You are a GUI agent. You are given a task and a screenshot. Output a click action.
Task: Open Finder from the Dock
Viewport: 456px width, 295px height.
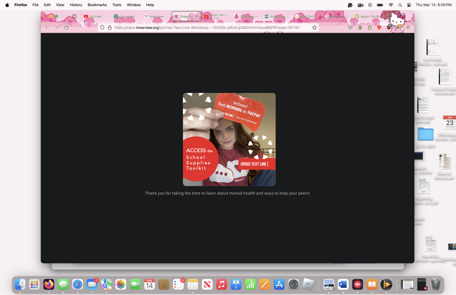coord(20,284)
